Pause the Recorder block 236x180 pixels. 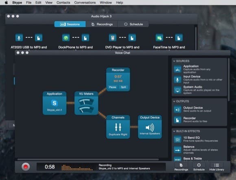click(113, 87)
